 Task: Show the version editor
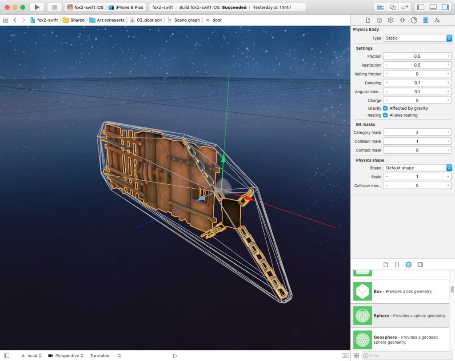404,7
